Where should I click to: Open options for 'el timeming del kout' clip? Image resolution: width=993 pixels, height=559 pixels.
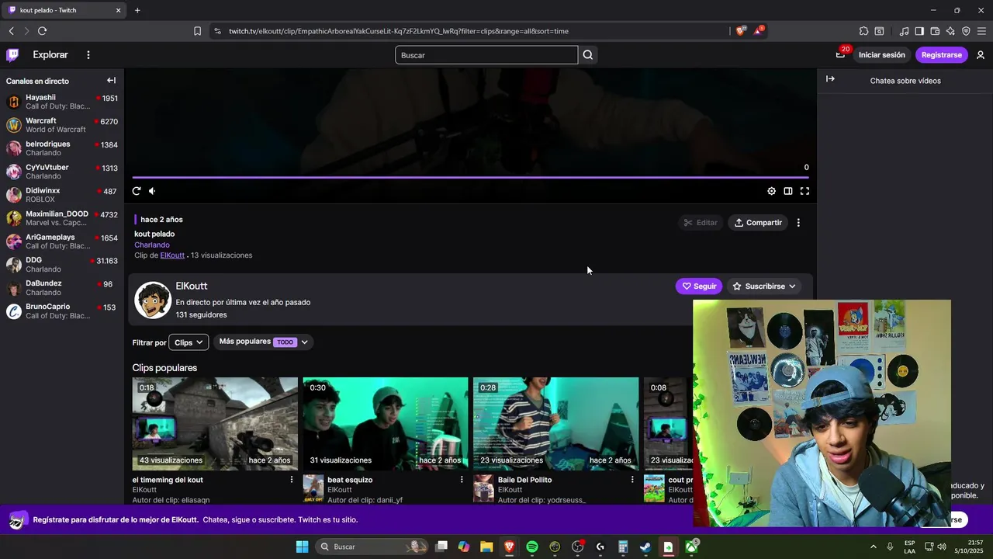[x=292, y=480]
